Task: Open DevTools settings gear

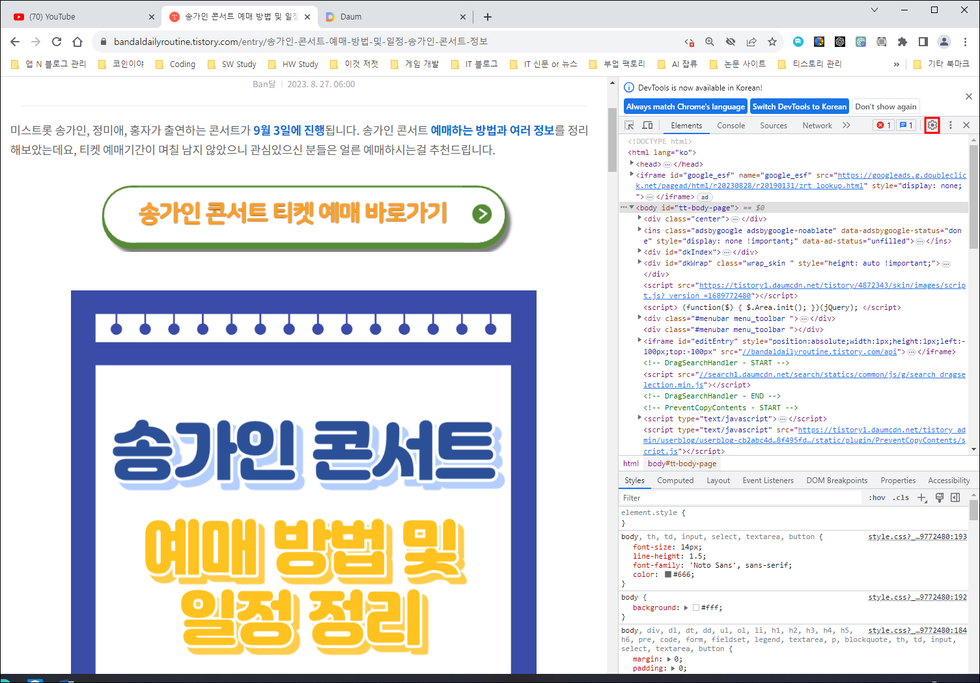Action: 932,125
